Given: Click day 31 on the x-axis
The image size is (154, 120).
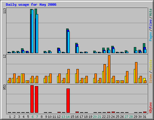Looking at the screenshot, I should pos(144,117).
